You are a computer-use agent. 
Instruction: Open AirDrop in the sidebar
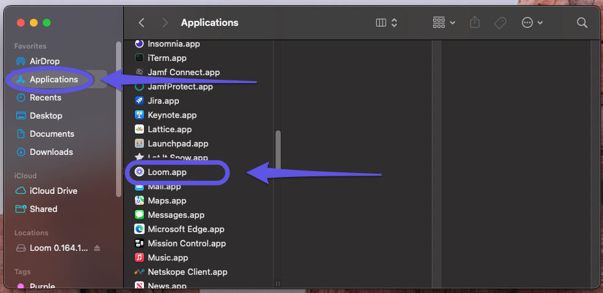[45, 61]
